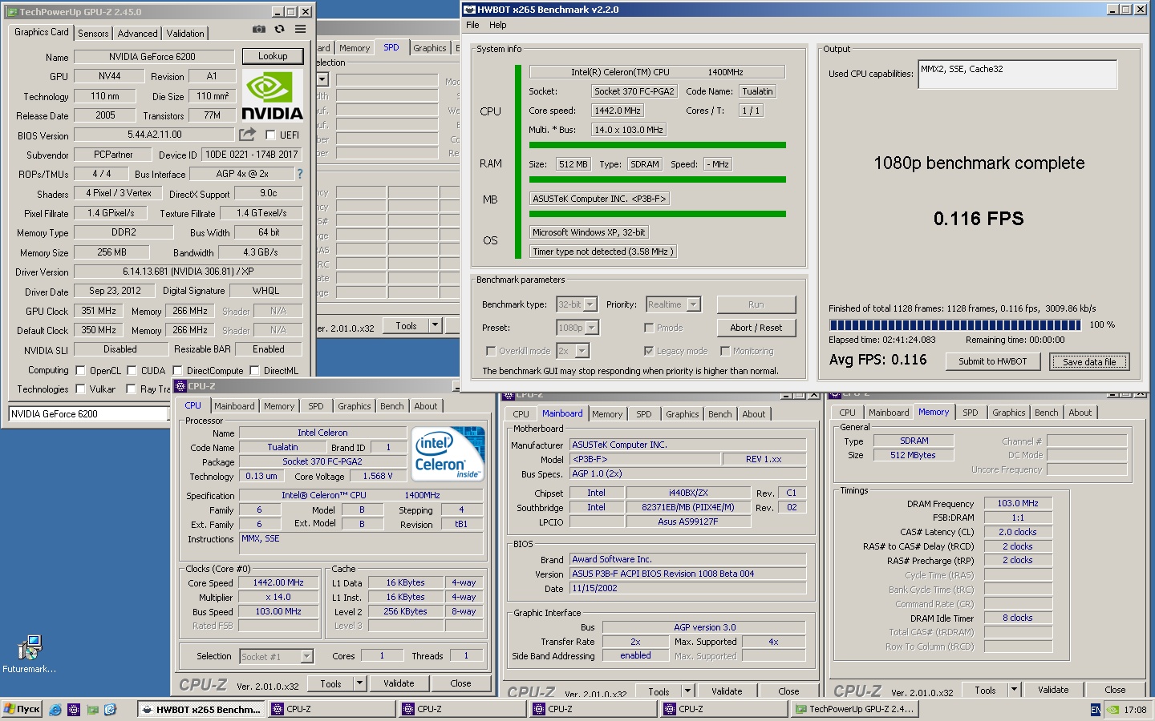This screenshot has width=1155, height=721.
Task: Open SPD tab in CPU-Z Mainboard window
Action: click(x=644, y=414)
